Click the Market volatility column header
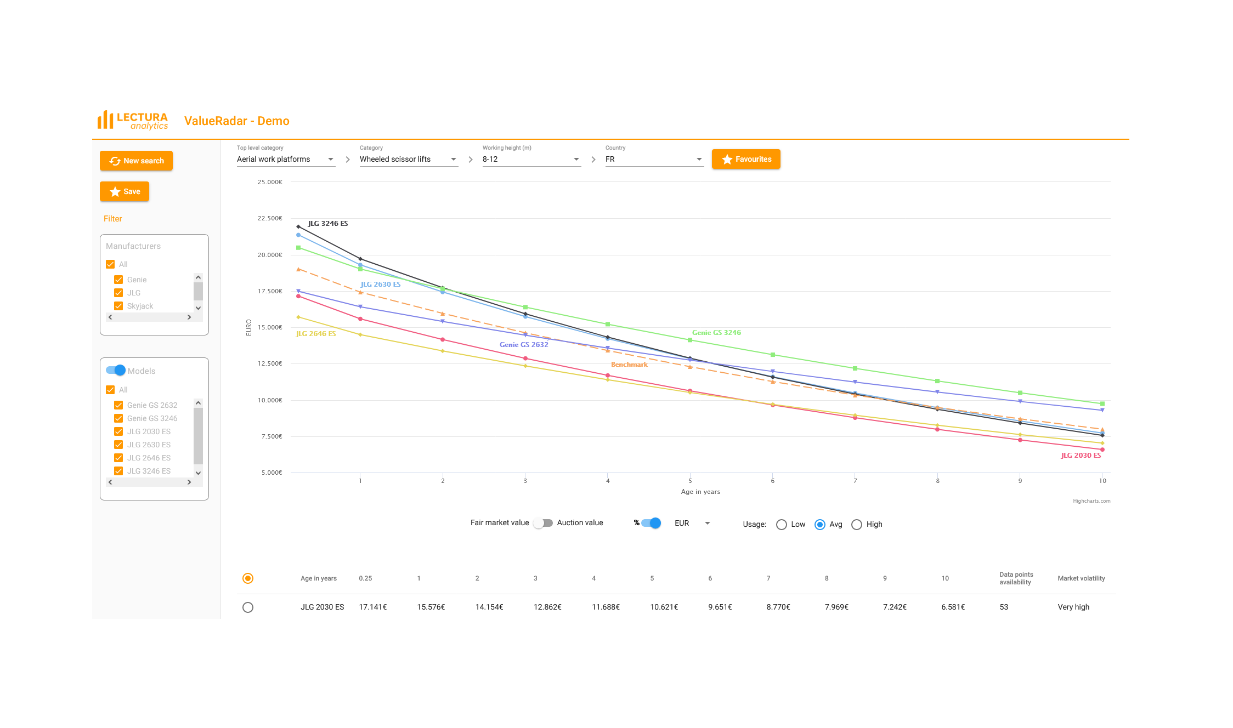Viewport: 1233px width, 728px height. 1081,578
